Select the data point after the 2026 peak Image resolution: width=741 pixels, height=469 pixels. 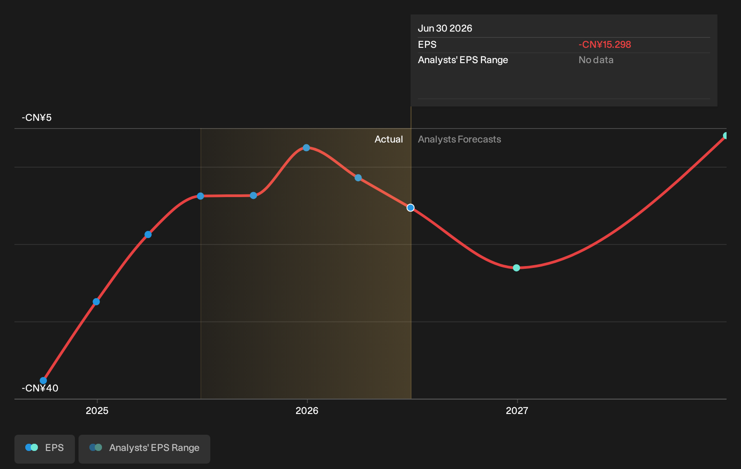[x=358, y=178]
